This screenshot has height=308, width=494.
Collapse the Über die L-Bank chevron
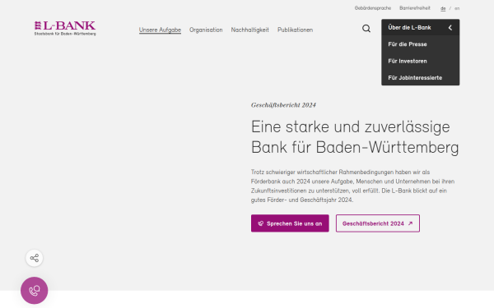pyautogui.click(x=450, y=28)
